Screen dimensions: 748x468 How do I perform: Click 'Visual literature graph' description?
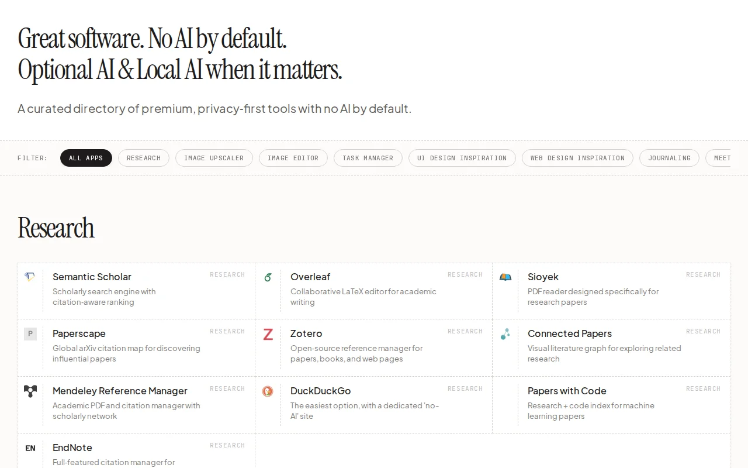(604, 353)
